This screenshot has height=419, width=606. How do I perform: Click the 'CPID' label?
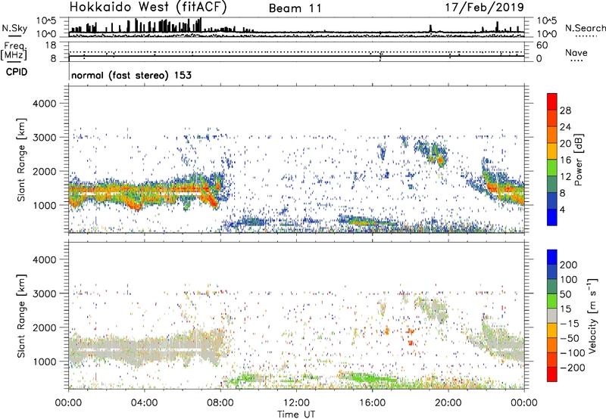pos(17,72)
